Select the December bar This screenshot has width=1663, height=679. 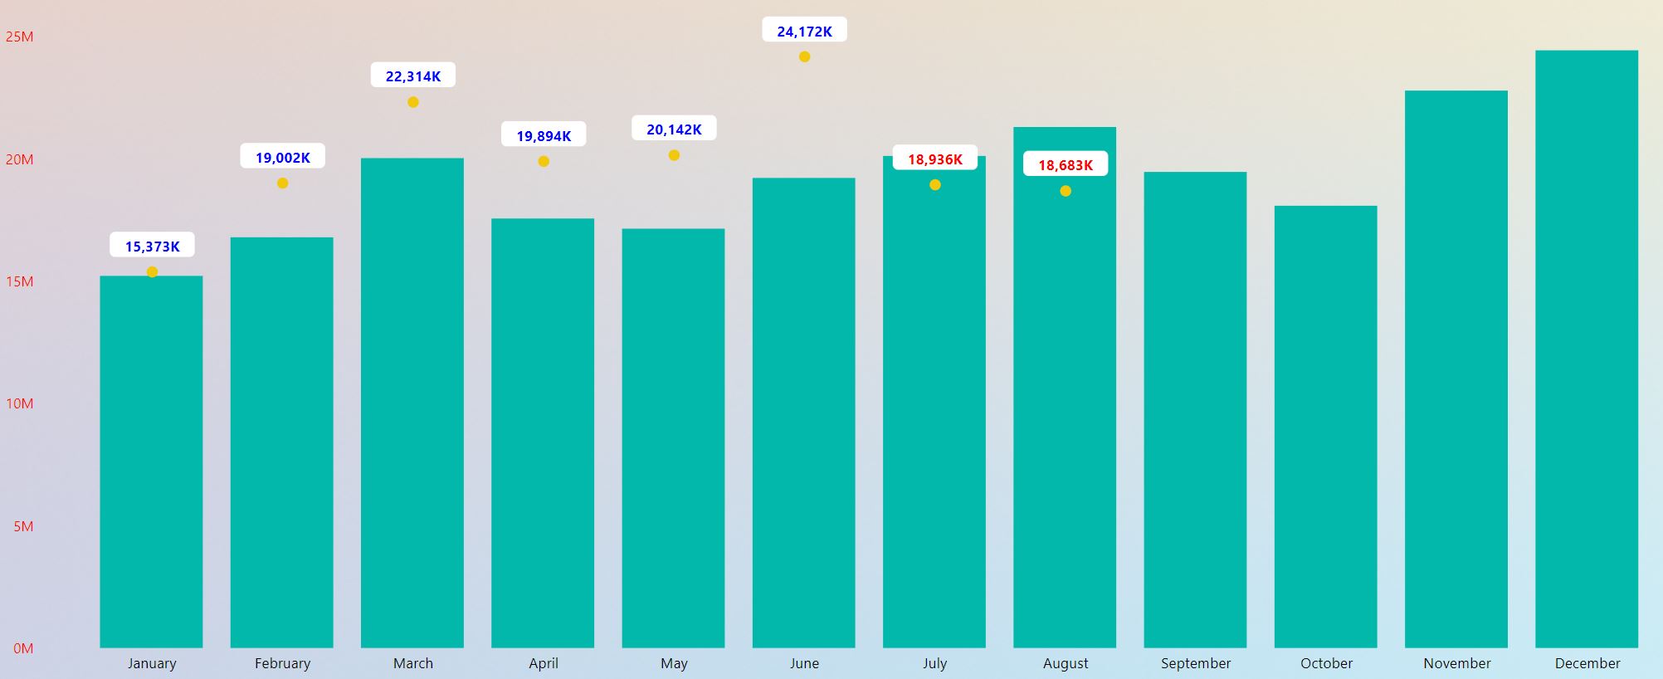pyautogui.click(x=1587, y=349)
